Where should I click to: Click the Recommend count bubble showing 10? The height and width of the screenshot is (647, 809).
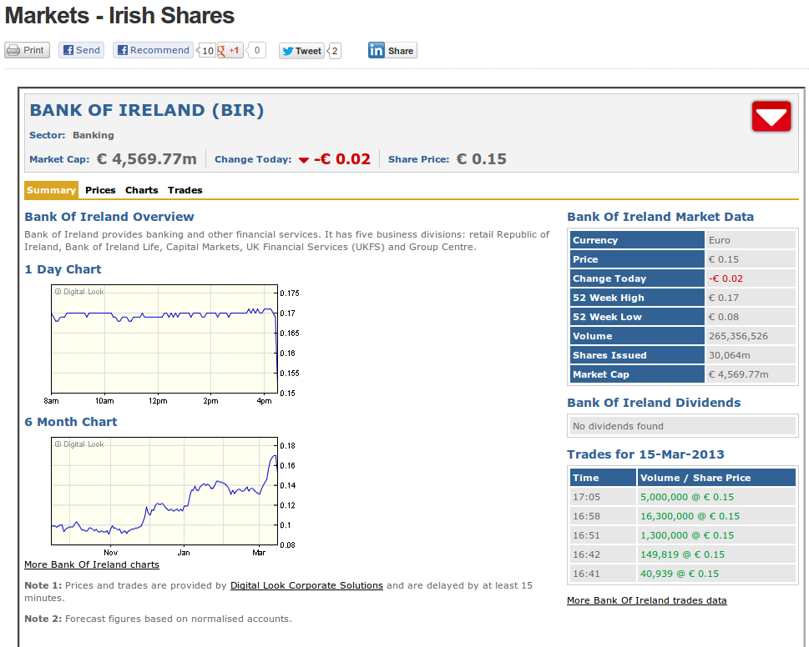(208, 51)
